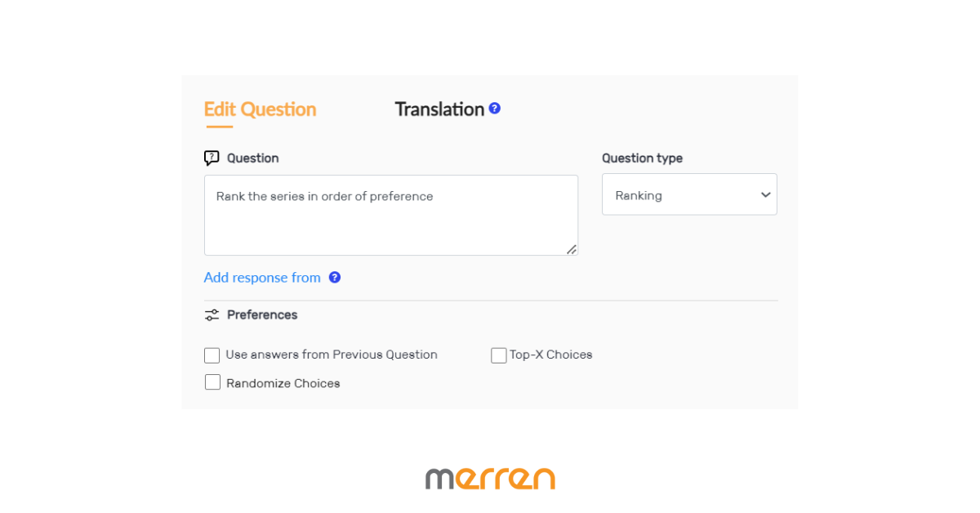Click the help icon beside Translation
This screenshot has height=513, width=980.
click(495, 109)
